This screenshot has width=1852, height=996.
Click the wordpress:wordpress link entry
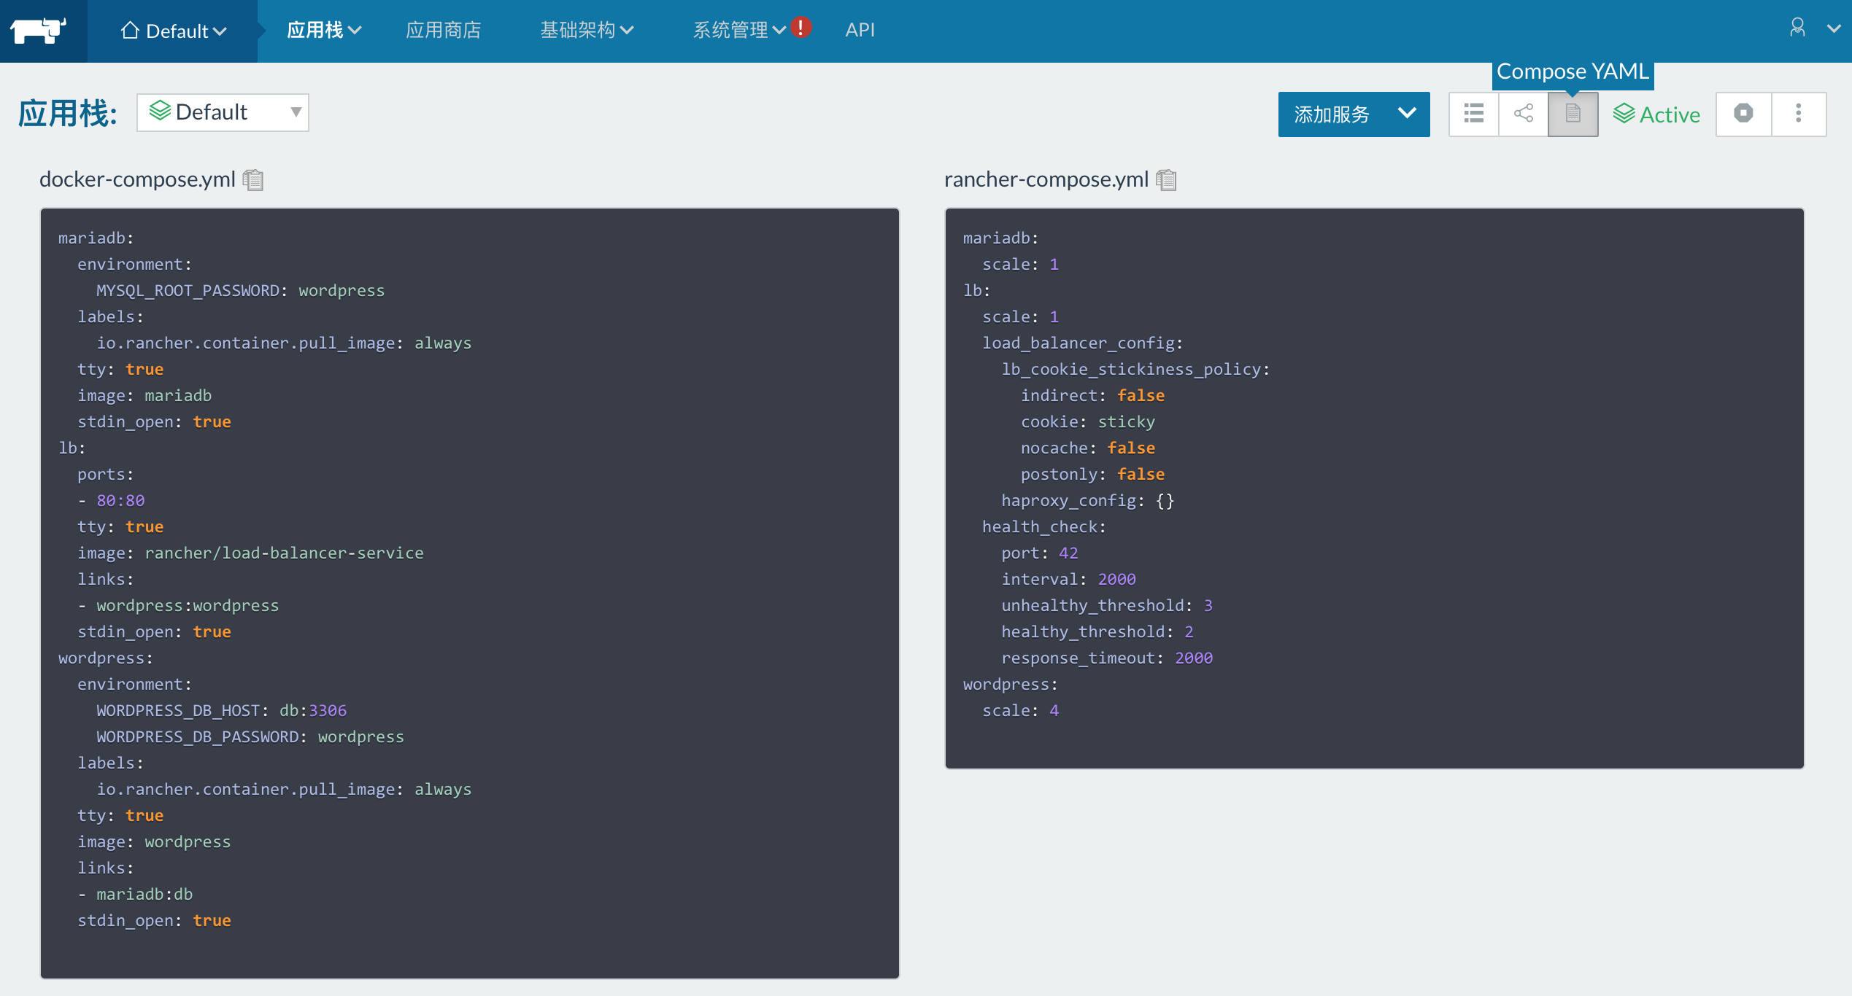tap(188, 605)
